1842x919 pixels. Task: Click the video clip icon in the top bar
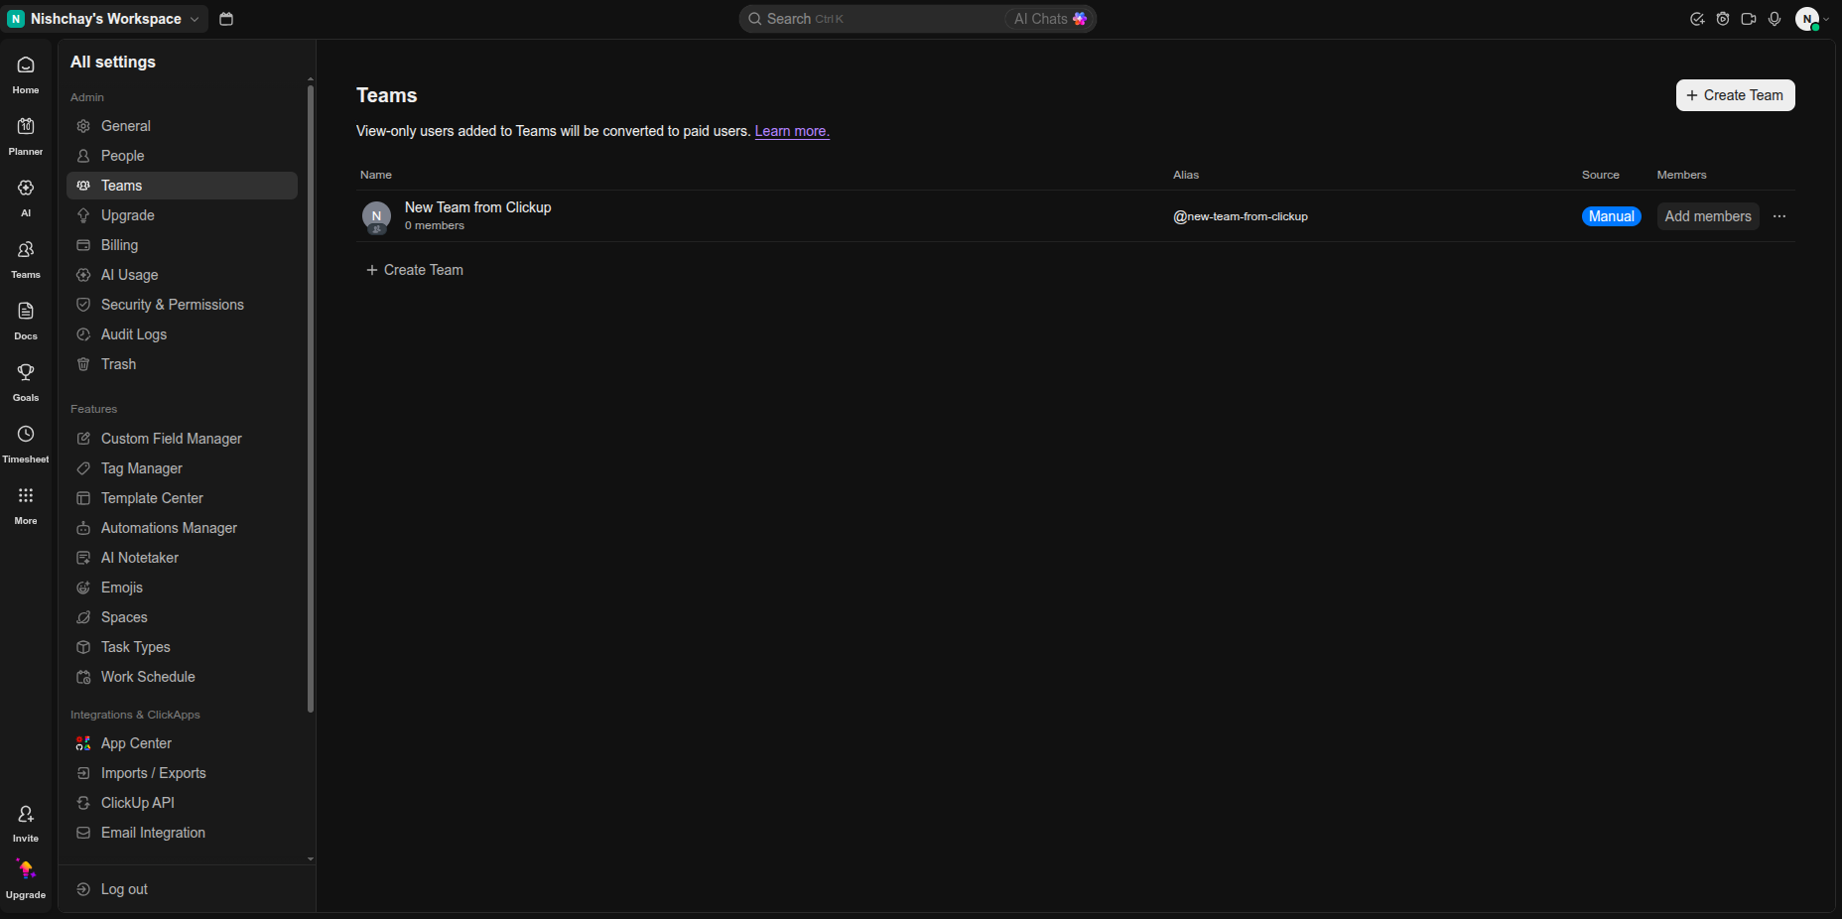click(1749, 19)
